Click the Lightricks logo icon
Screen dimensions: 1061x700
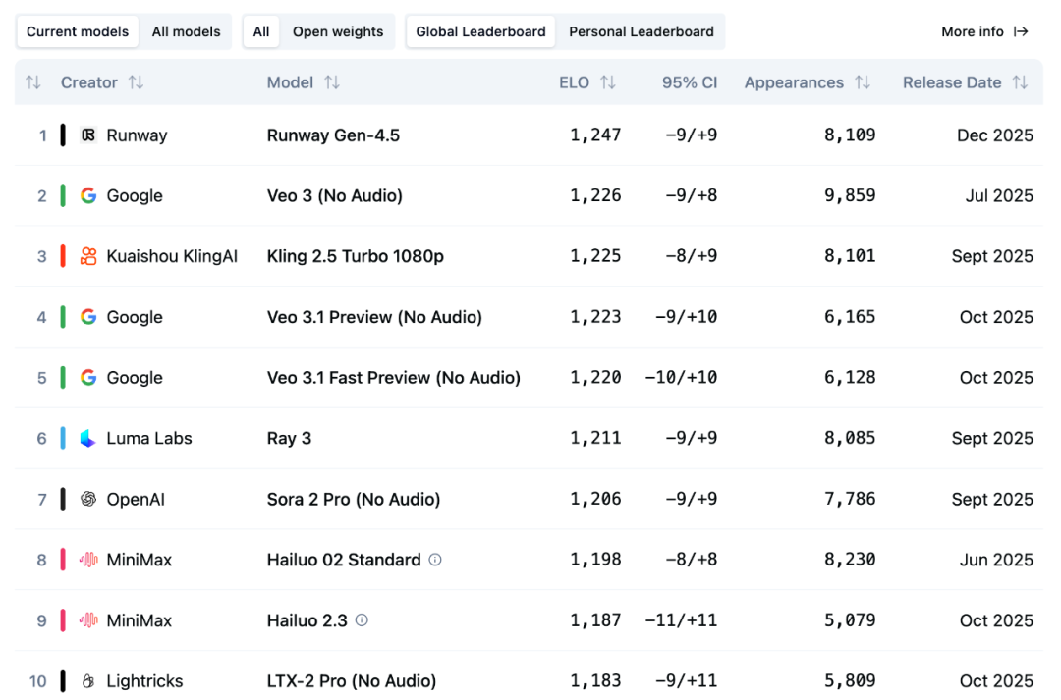pos(88,681)
